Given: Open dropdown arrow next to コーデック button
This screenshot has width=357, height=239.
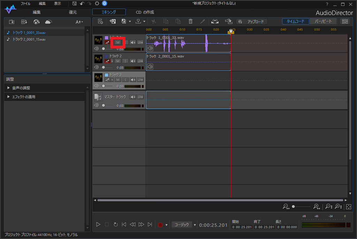Looking at the screenshot, I should click(195, 225).
